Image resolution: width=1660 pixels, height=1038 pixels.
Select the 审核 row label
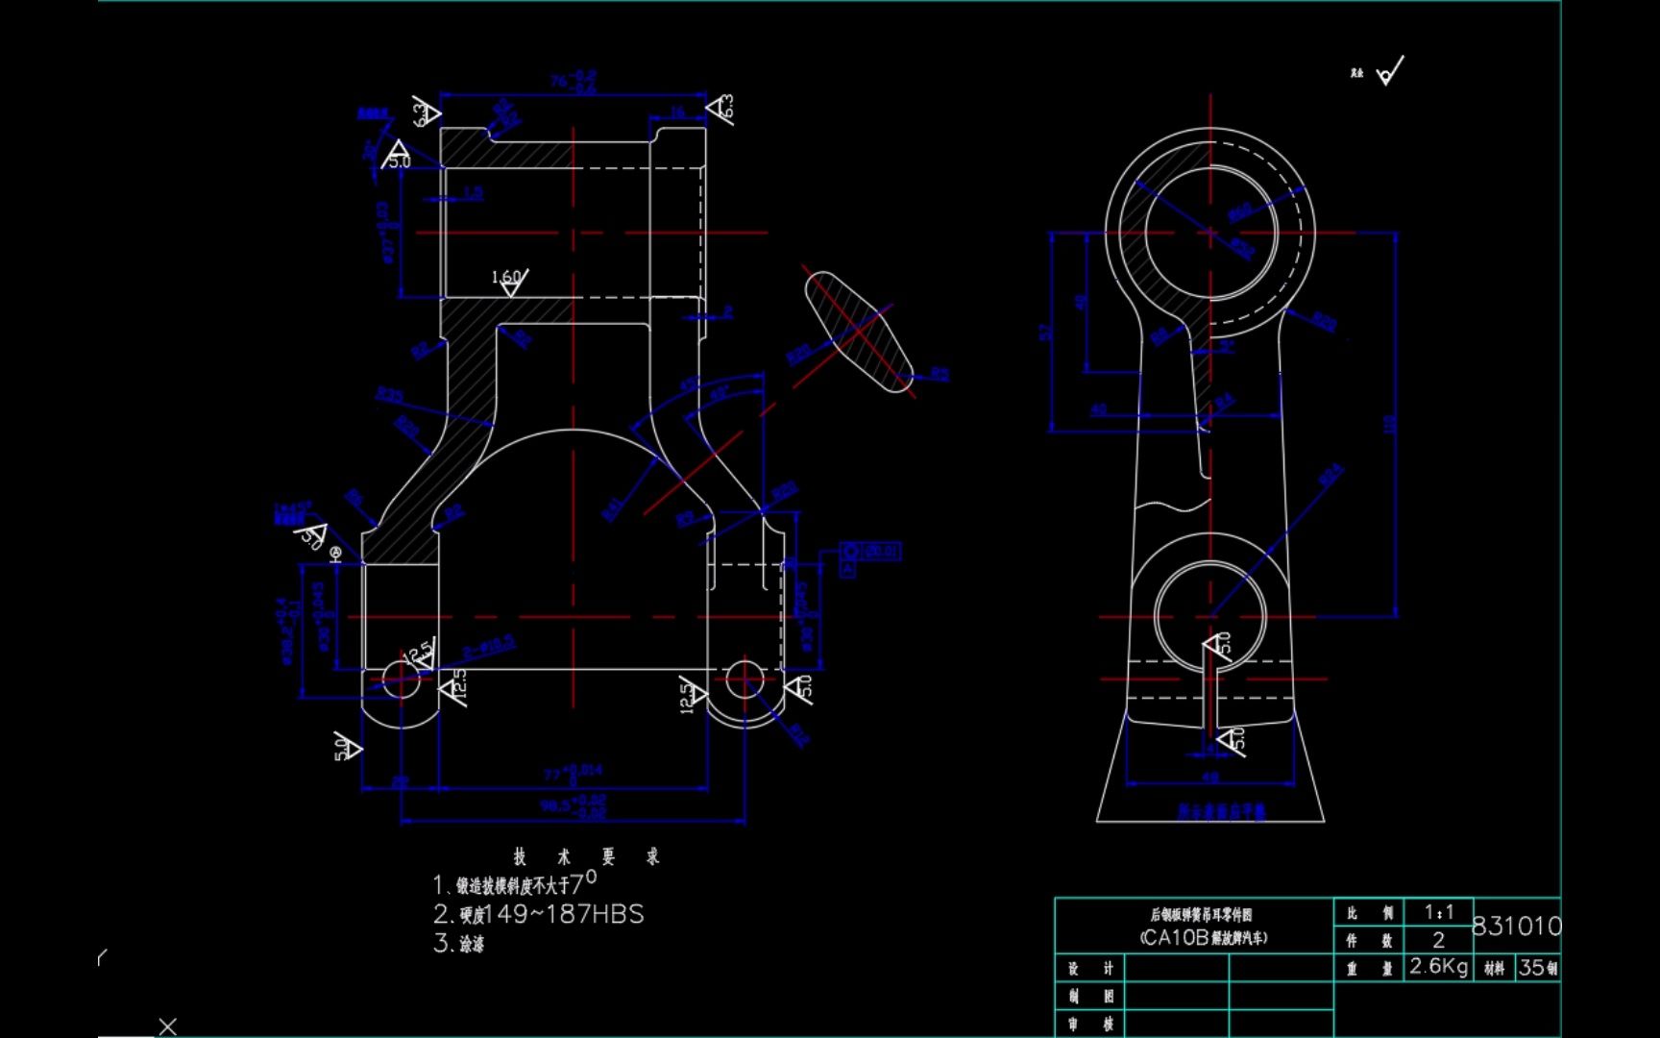pos(1090,1025)
